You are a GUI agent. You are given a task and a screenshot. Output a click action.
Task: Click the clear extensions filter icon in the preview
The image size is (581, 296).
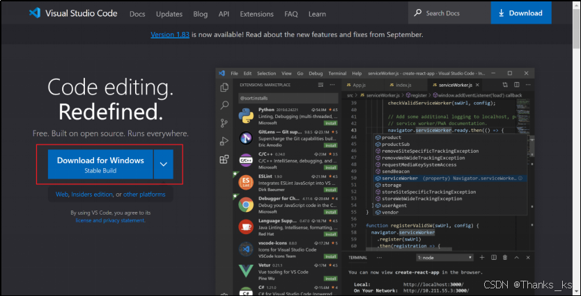pyautogui.click(x=320, y=85)
